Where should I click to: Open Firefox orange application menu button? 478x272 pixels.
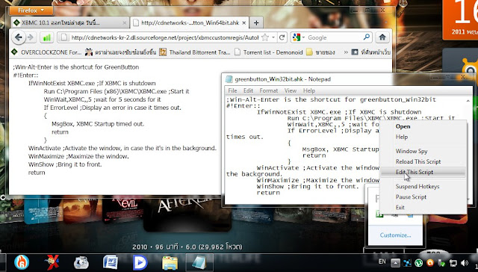tap(31, 10)
